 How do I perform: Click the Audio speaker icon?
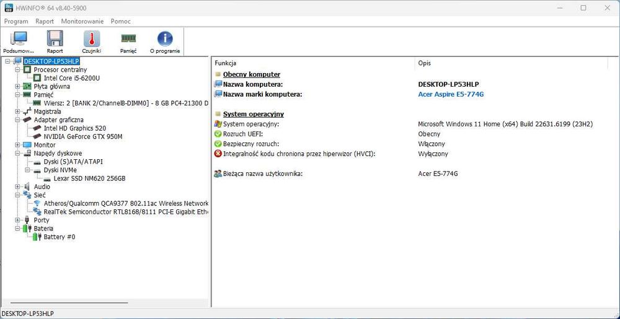point(27,186)
